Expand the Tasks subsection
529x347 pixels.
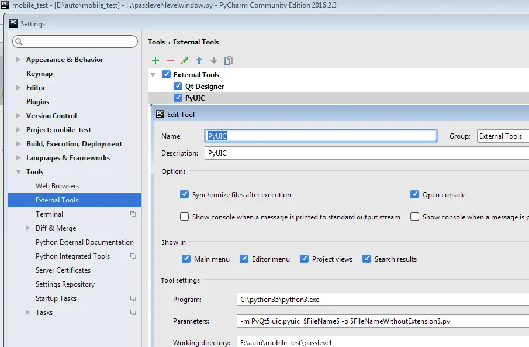[27, 312]
